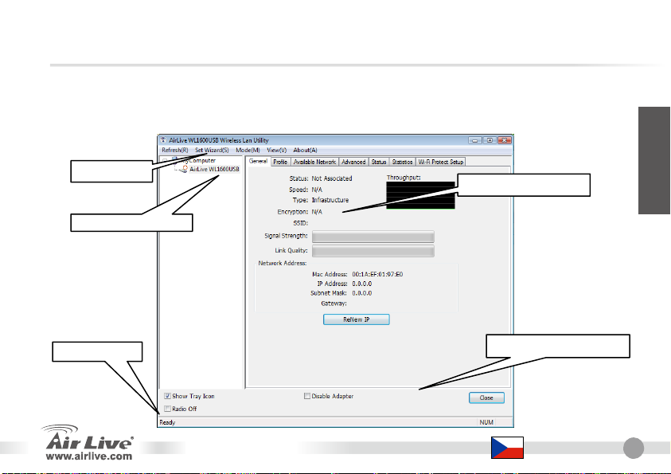Viewport: 671px width, 474px height.
Task: Switch to the Advanced tab
Action: point(353,162)
